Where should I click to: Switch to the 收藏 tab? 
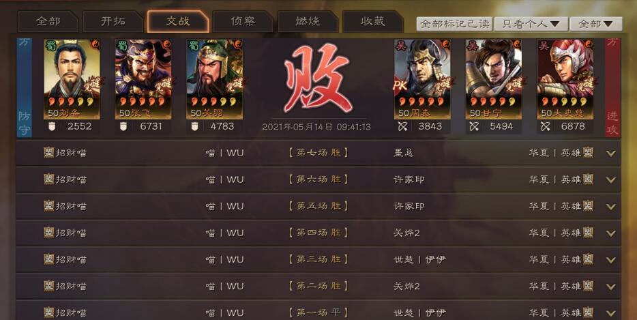click(x=372, y=22)
